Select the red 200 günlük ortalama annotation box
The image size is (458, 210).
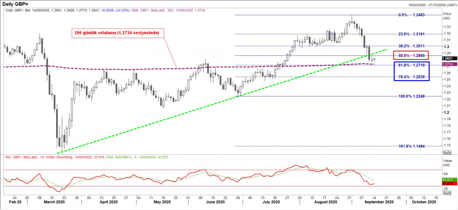(118, 33)
